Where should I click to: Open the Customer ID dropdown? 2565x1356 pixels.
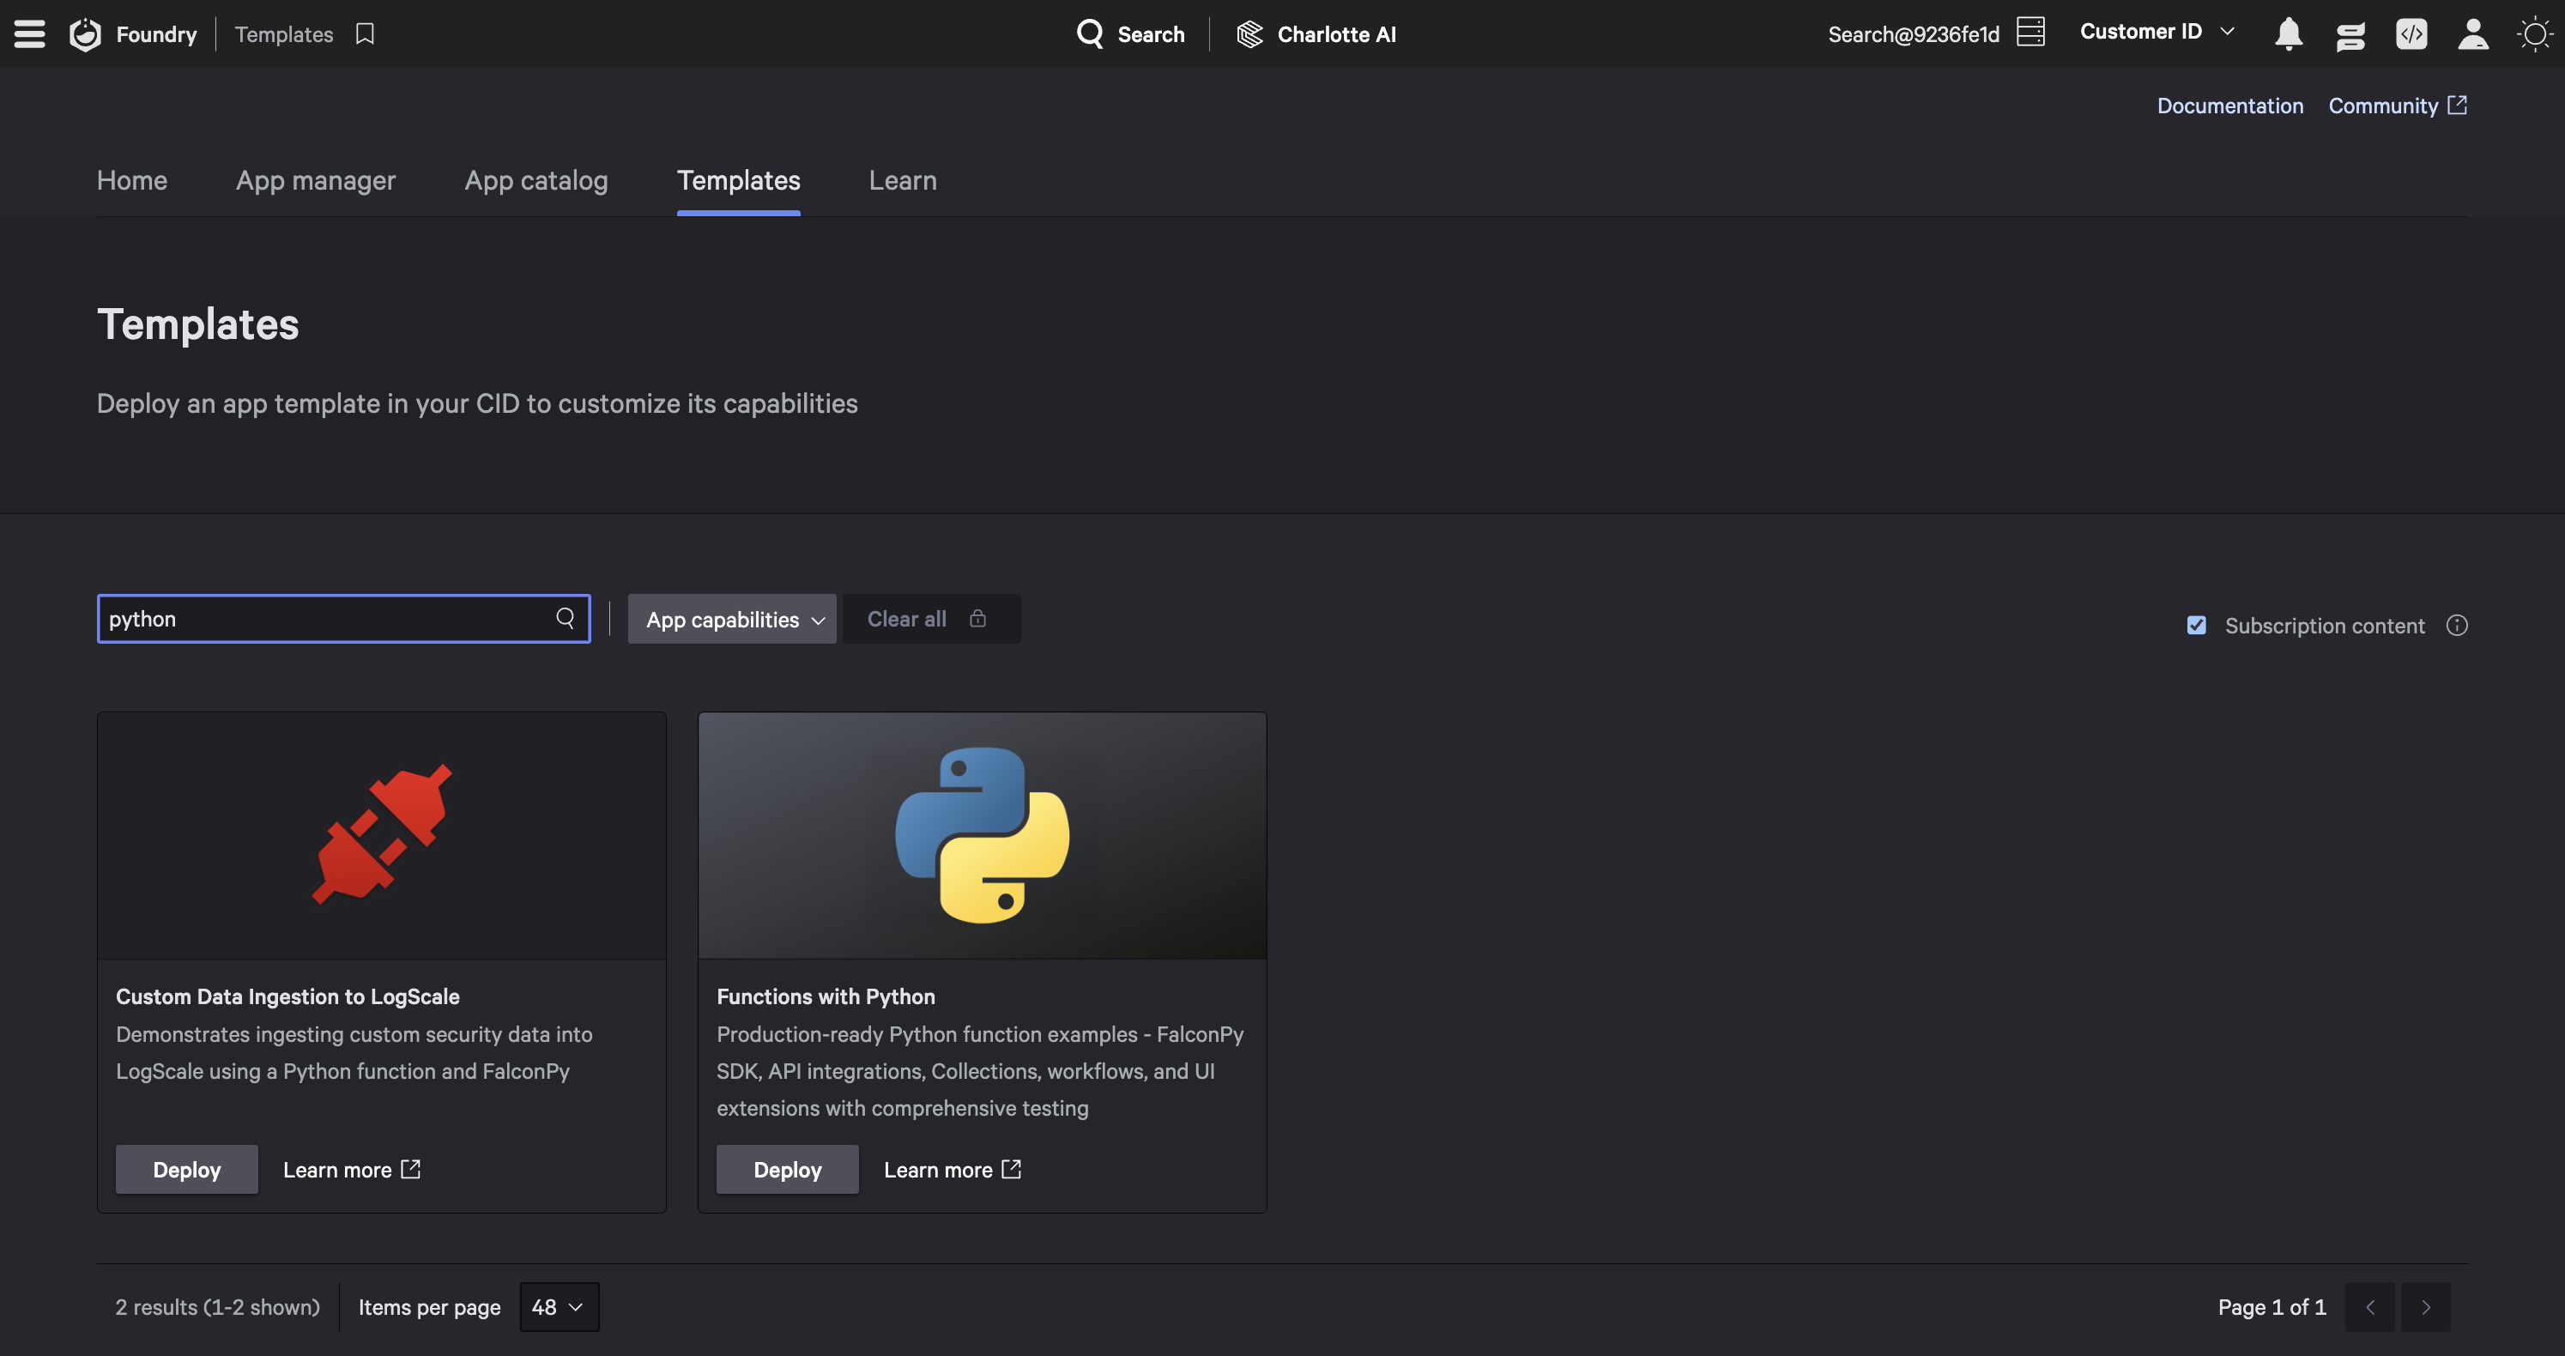point(2157,32)
